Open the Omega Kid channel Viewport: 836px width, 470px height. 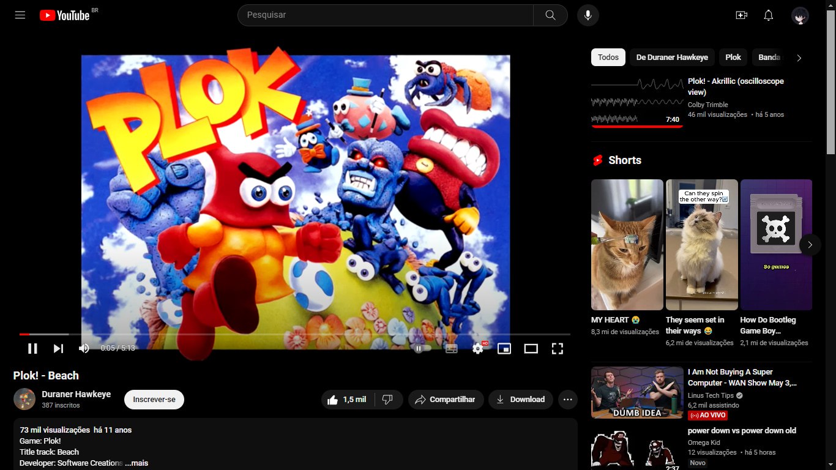pyautogui.click(x=704, y=442)
